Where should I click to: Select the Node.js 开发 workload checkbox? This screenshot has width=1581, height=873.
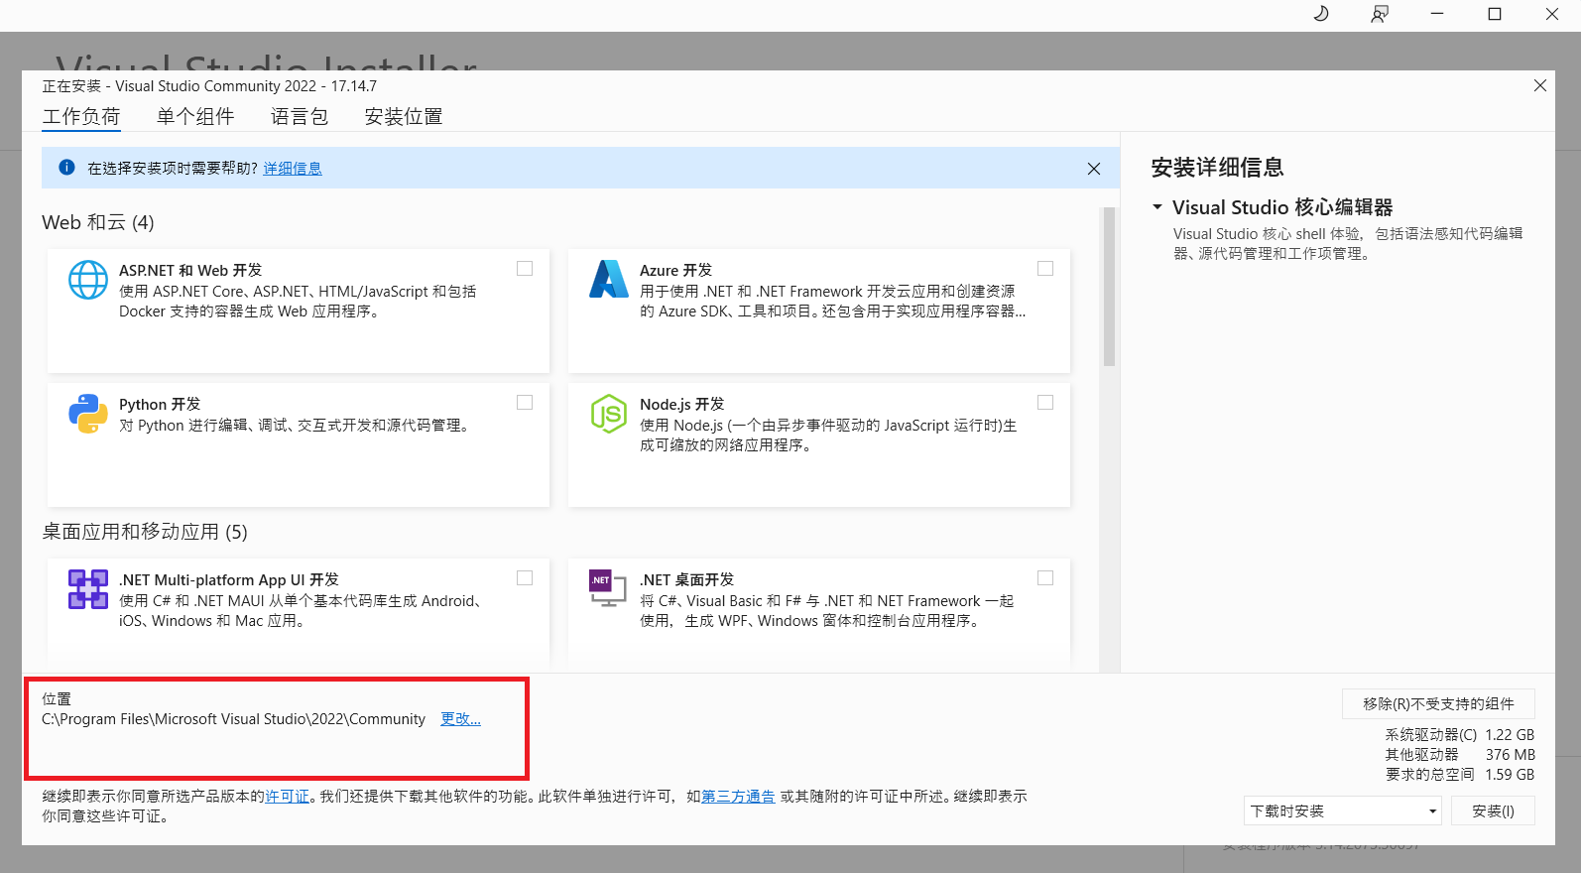tap(1045, 403)
